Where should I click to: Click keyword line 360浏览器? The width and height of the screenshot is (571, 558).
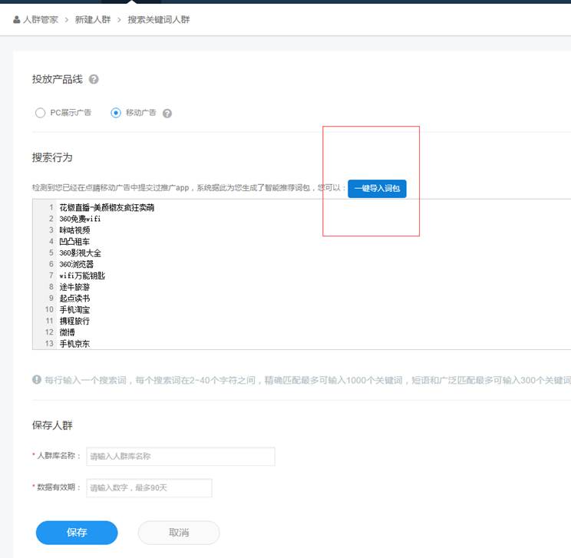pos(76,264)
